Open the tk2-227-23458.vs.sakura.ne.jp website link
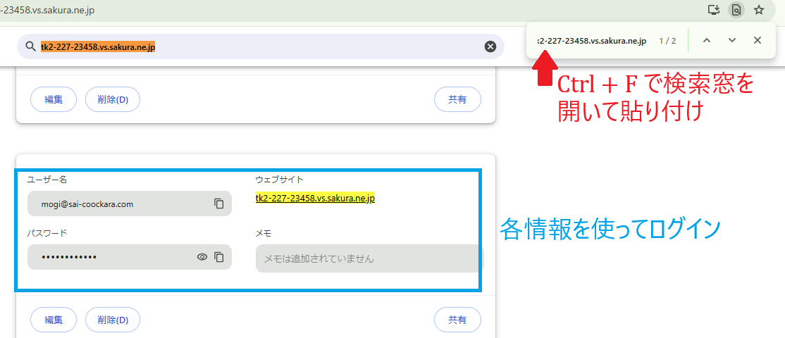The image size is (785, 338). pos(316,199)
